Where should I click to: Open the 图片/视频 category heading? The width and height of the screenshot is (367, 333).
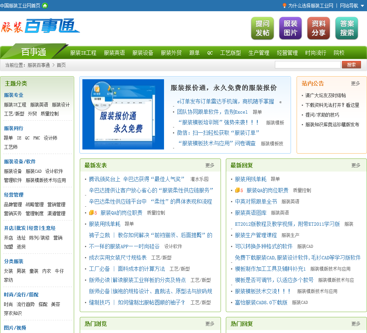pyautogui.click(x=15, y=328)
